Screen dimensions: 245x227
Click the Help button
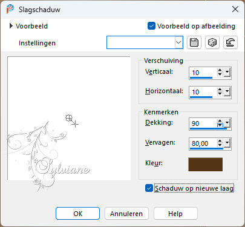(x=175, y=214)
